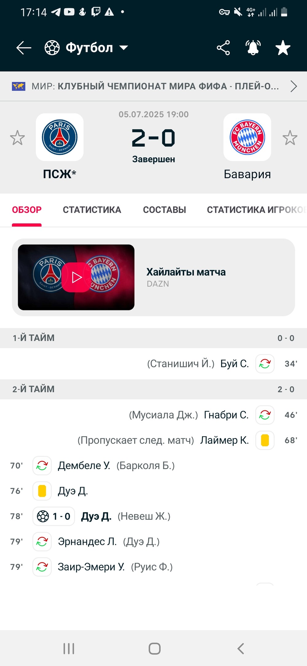Open tournament page via right chevron

pos(293,86)
